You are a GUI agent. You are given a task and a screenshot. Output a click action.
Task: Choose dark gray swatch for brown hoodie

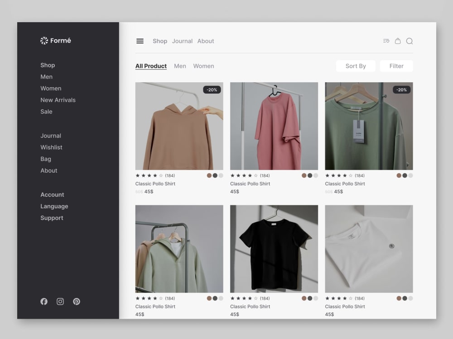pyautogui.click(x=215, y=175)
